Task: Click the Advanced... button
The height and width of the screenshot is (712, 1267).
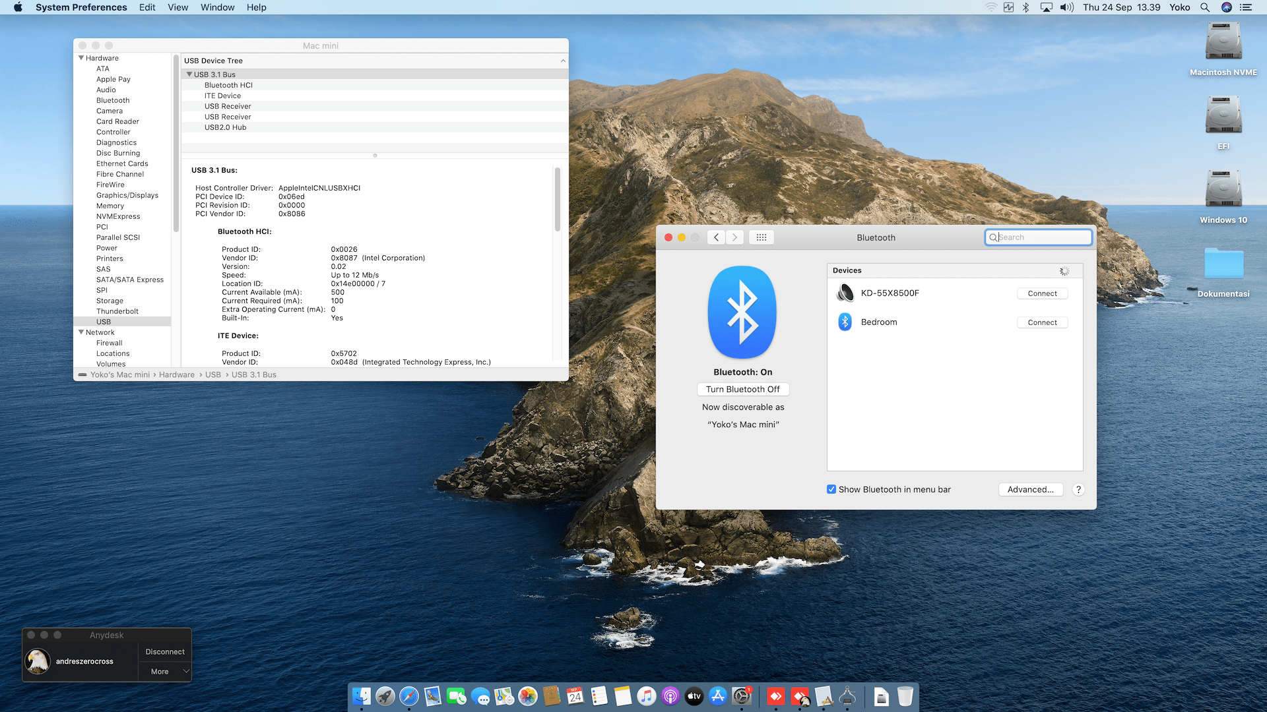Action: point(1030,489)
